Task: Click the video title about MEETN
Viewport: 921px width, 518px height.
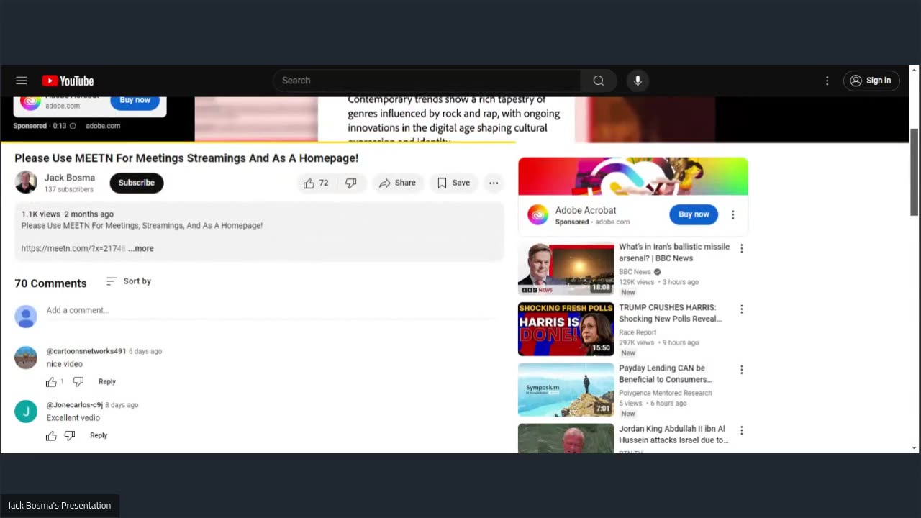Action: (x=186, y=158)
